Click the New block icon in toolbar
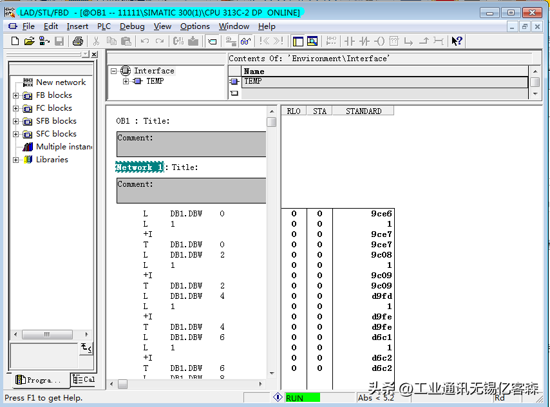Viewport: 550px width, 407px height. pos(15,41)
